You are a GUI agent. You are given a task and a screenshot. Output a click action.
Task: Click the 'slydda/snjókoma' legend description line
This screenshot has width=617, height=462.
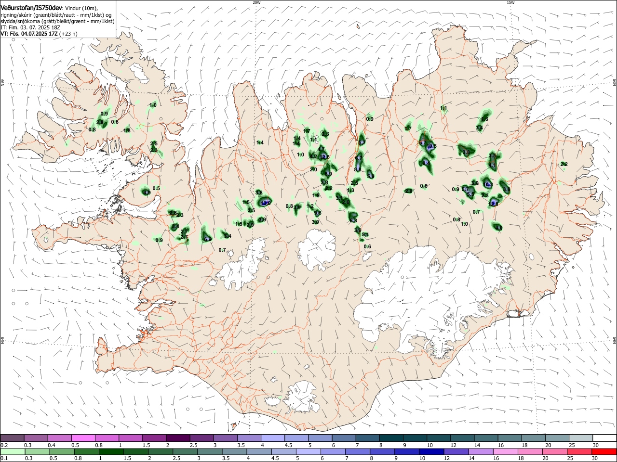[57, 21]
